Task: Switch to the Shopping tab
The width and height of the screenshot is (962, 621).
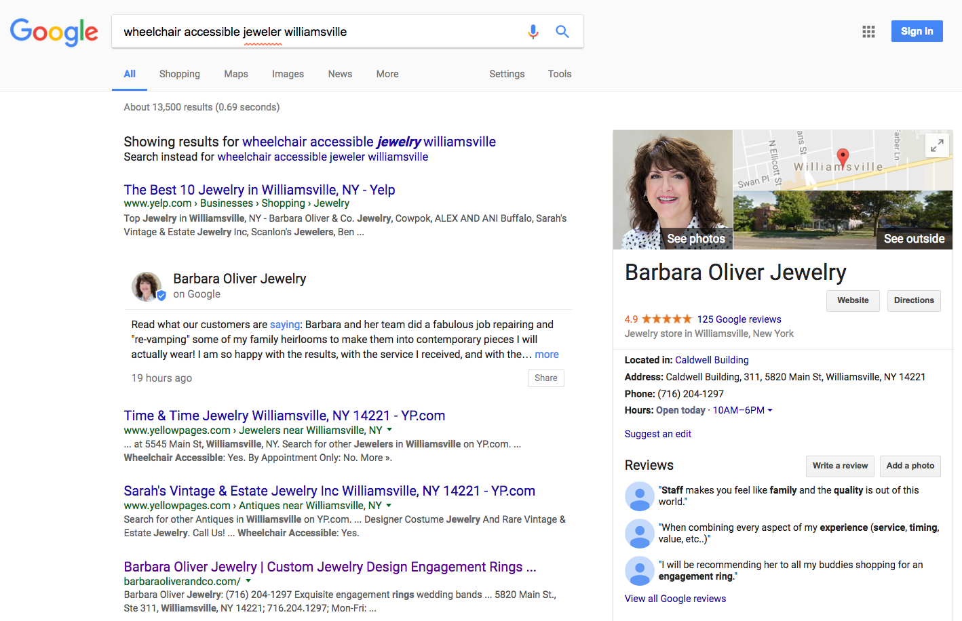Action: pyautogui.click(x=180, y=74)
